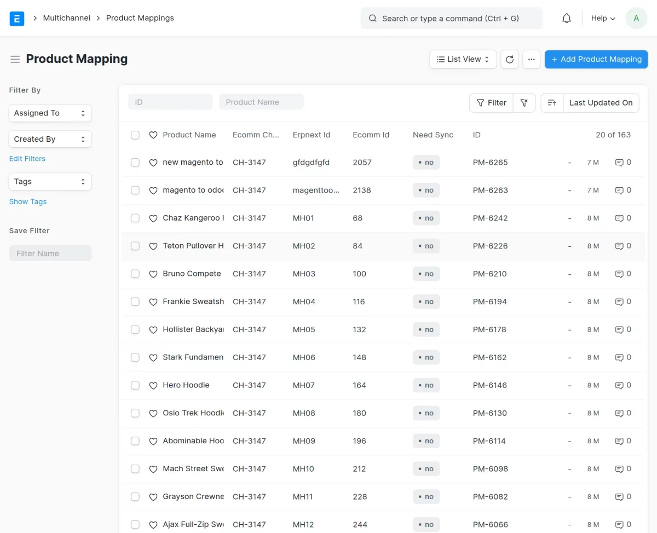
Task: Focus the search or command bar
Action: click(x=452, y=19)
